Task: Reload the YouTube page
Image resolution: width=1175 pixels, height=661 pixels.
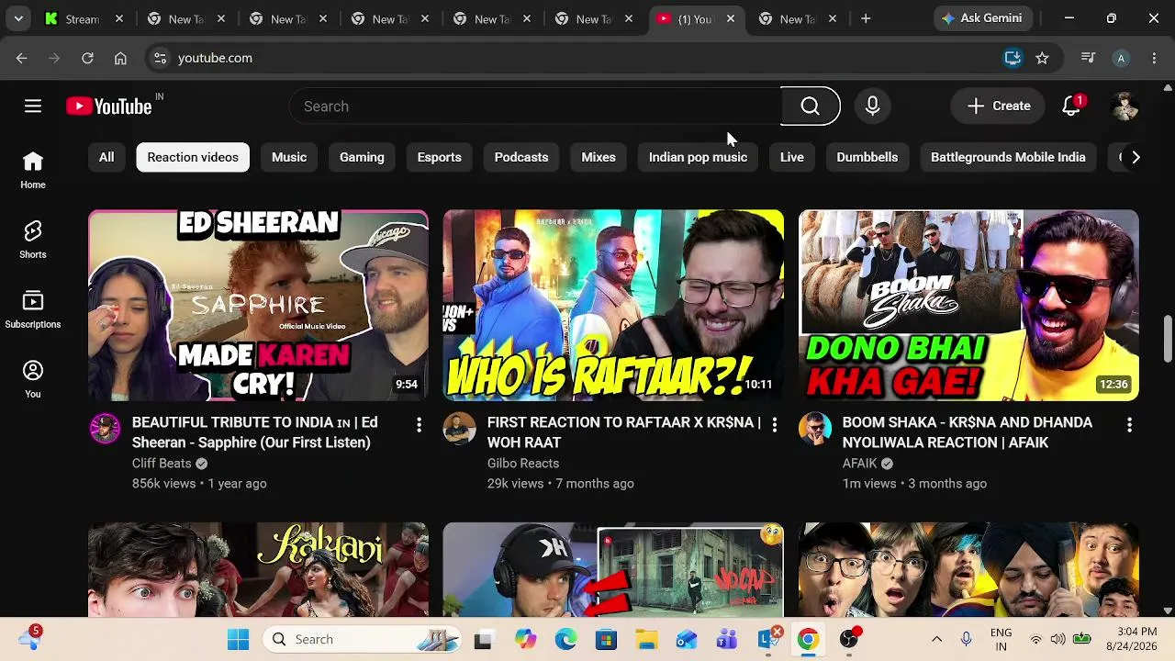Action: point(87,58)
